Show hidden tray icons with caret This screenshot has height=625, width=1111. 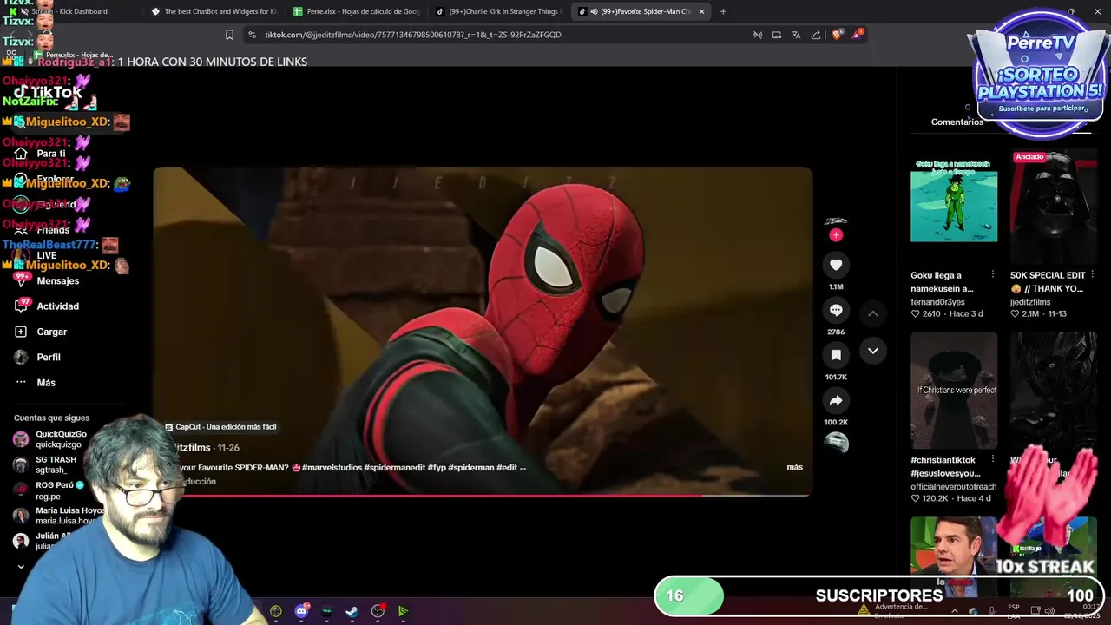tap(954, 611)
